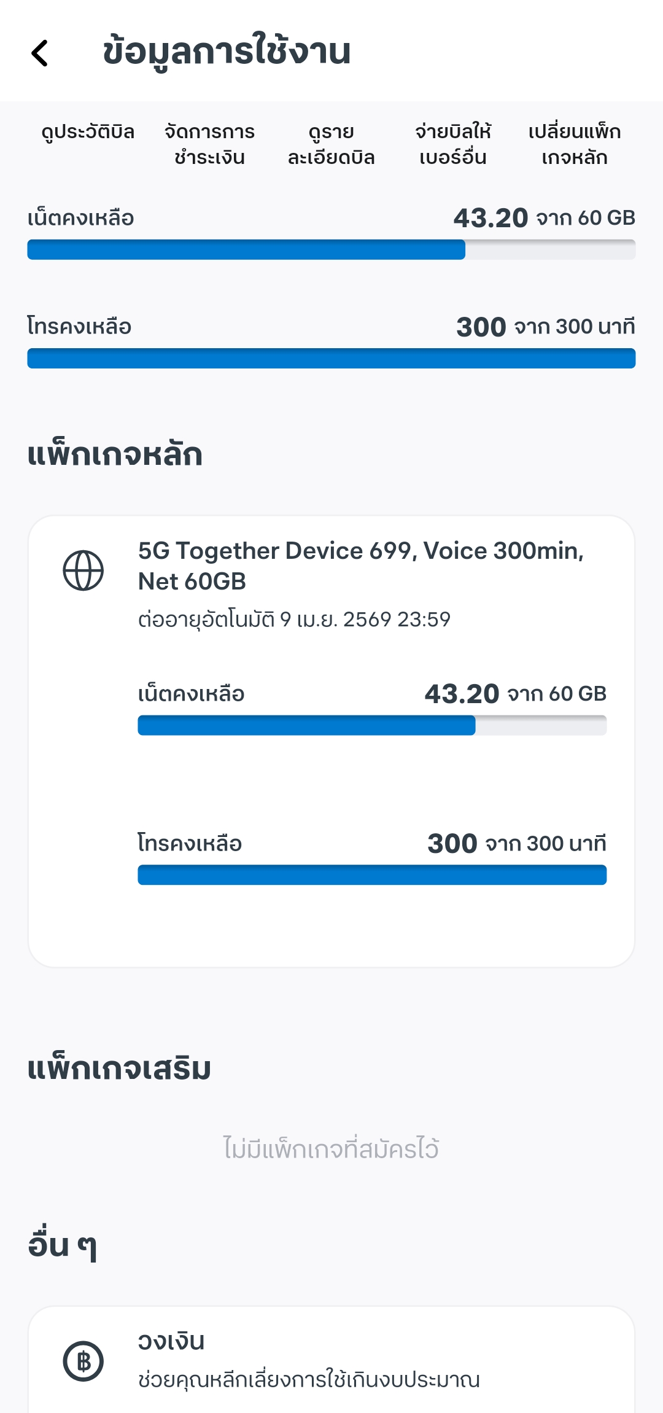663x1413 pixels.
Task: Tap ข้อมูลการใช้งาน page title
Action: (x=227, y=52)
